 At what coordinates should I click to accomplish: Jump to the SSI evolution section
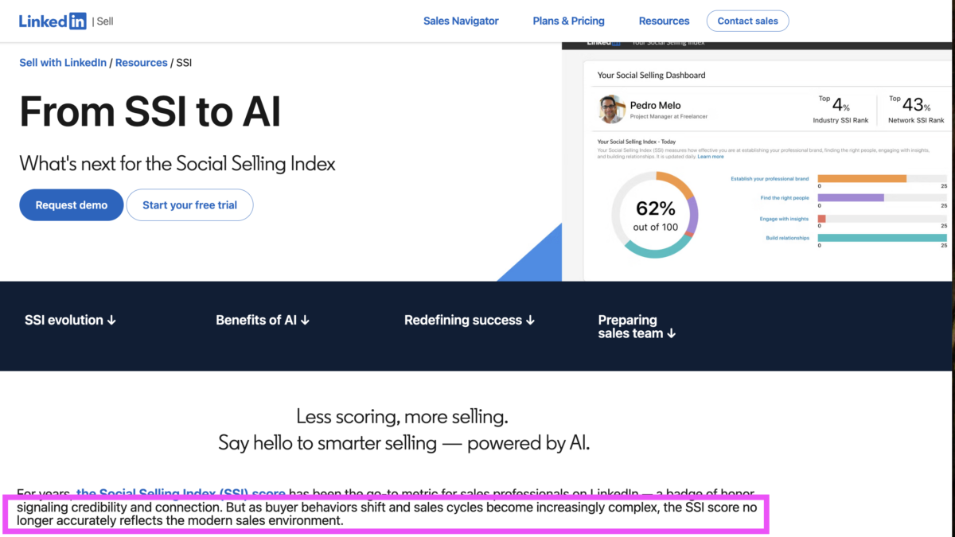71,320
